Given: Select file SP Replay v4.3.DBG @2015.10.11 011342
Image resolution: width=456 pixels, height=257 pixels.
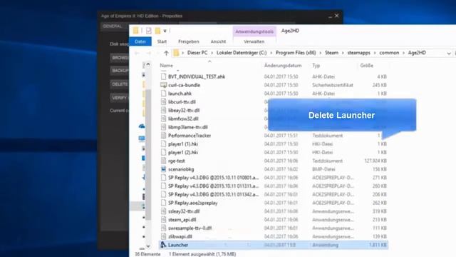Looking at the screenshot, I should 214,194.
